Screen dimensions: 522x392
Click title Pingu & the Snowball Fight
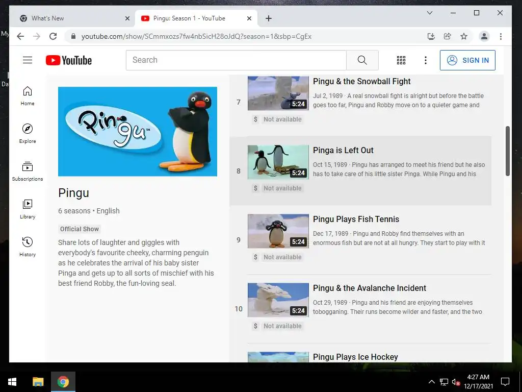click(361, 81)
